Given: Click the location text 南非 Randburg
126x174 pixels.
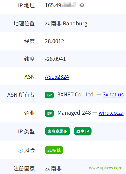Looking at the screenshot, I should 69,24.
